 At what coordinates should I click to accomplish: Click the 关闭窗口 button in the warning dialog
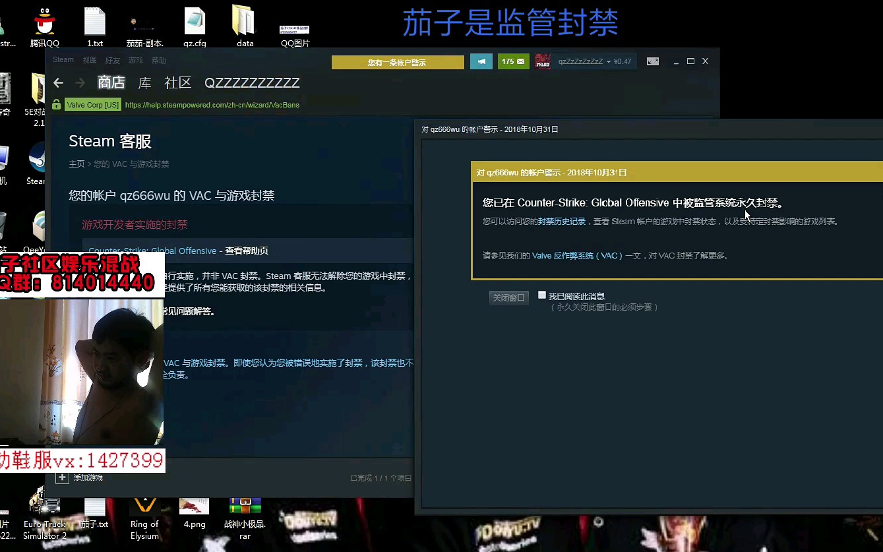point(508,297)
